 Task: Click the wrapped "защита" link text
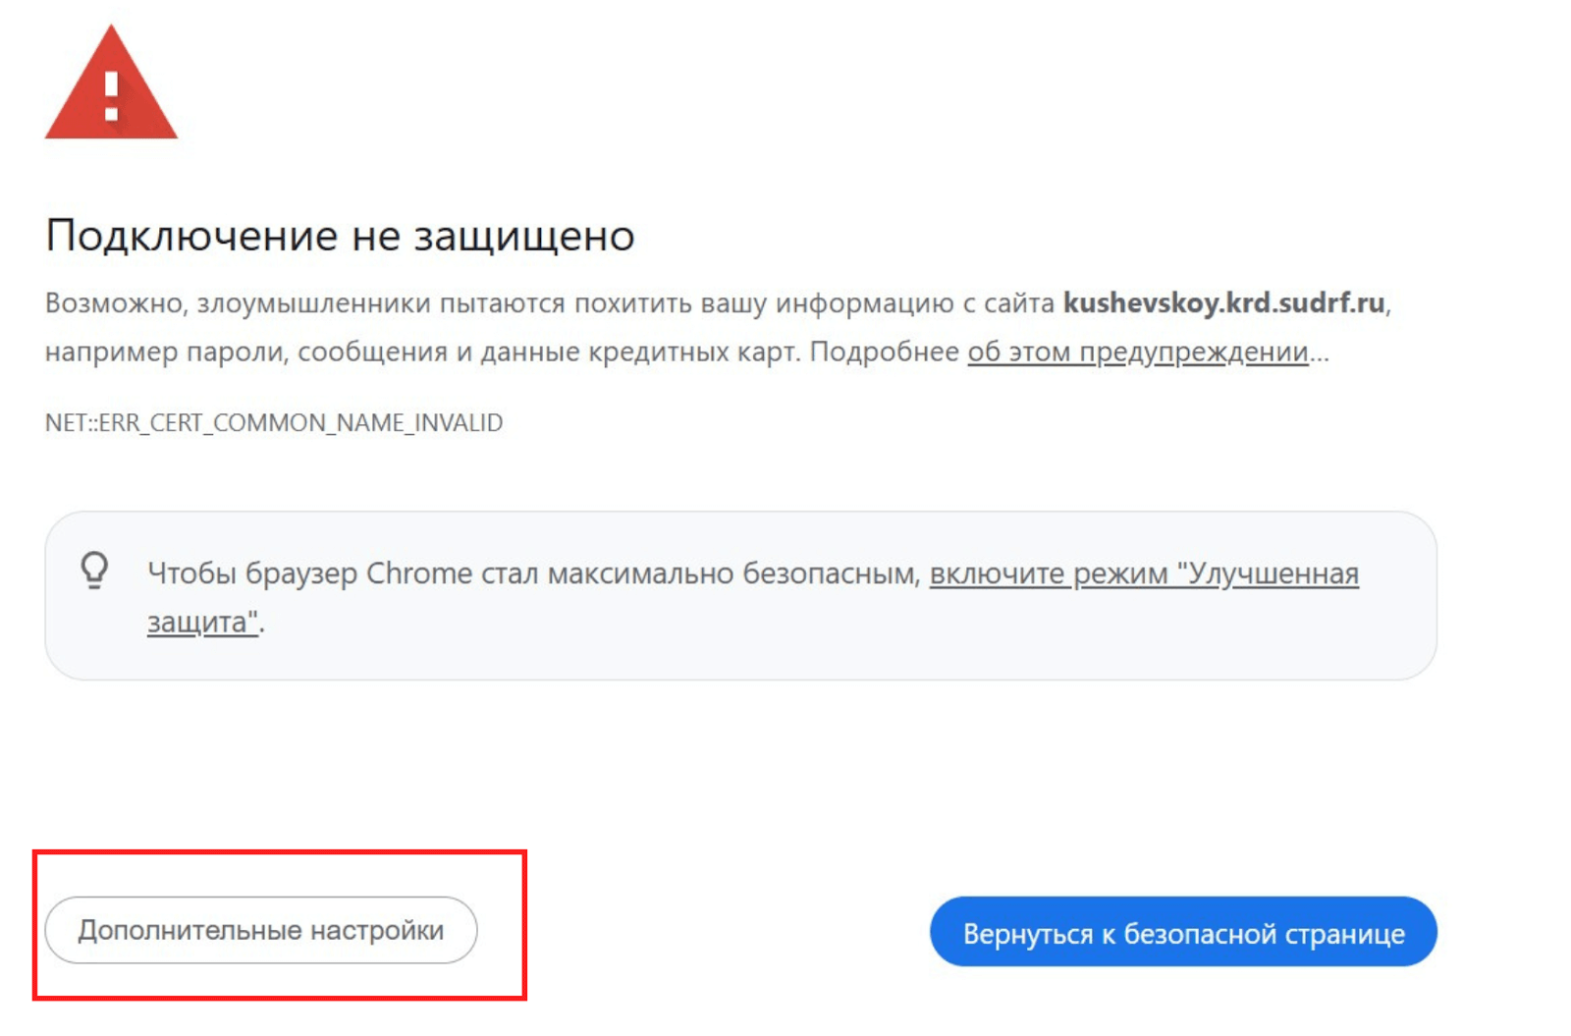[201, 622]
